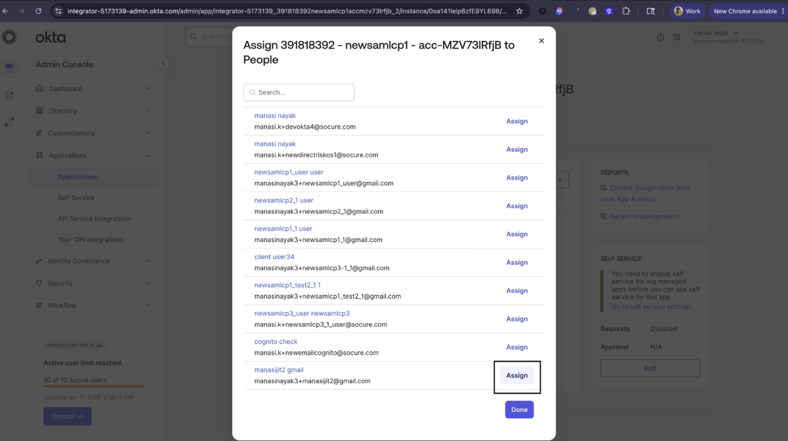
Task: Click the Directory book icon
Action: point(40,111)
